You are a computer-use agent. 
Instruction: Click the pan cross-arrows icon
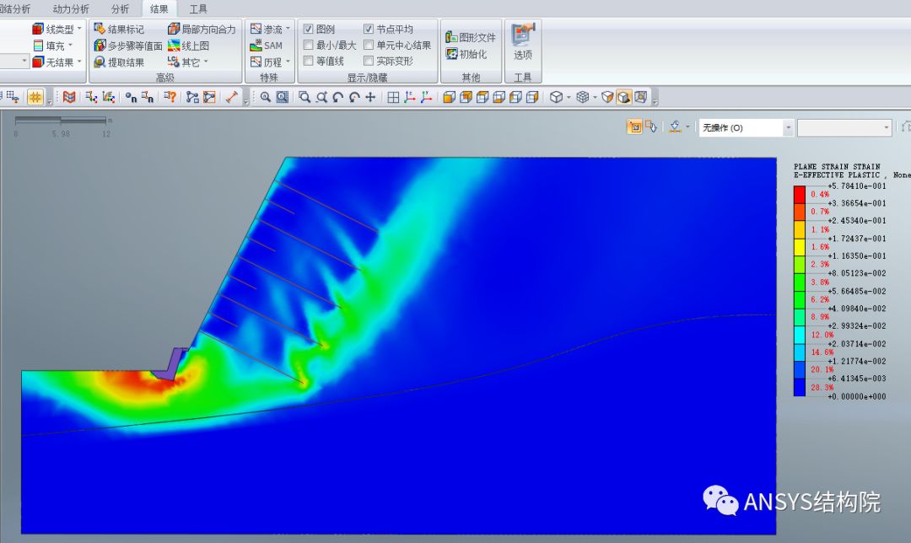point(370,97)
